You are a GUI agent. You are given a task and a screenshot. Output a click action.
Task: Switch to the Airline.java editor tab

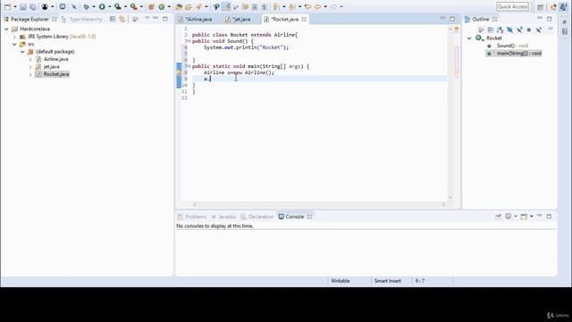click(198, 19)
